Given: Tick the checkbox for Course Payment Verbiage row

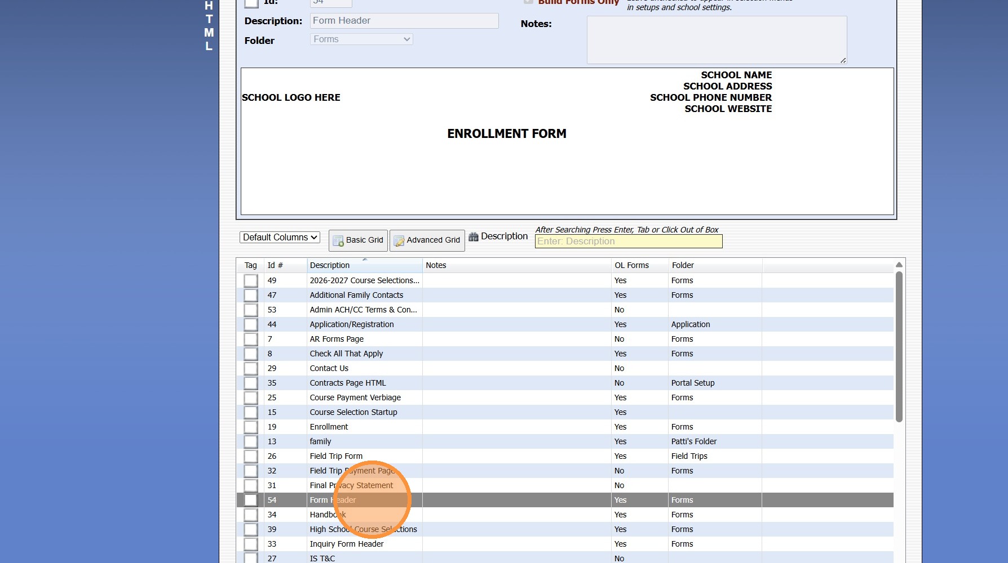Looking at the screenshot, I should pyautogui.click(x=251, y=397).
